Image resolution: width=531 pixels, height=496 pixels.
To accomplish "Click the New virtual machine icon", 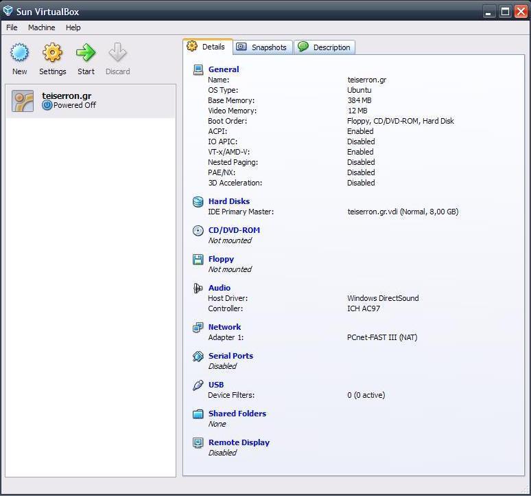I will 19,52.
